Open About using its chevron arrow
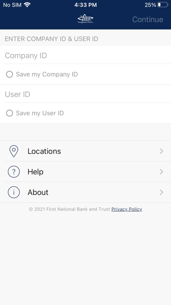Screen dimensions: 171x305 pos(161,192)
